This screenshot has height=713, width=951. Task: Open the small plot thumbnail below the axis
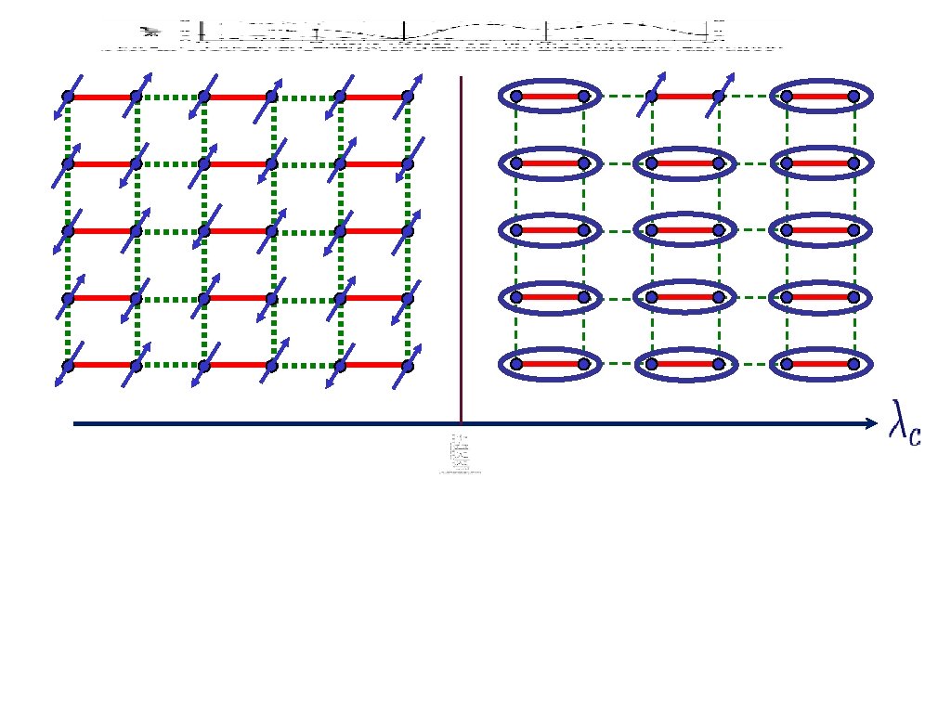pyautogui.click(x=460, y=453)
